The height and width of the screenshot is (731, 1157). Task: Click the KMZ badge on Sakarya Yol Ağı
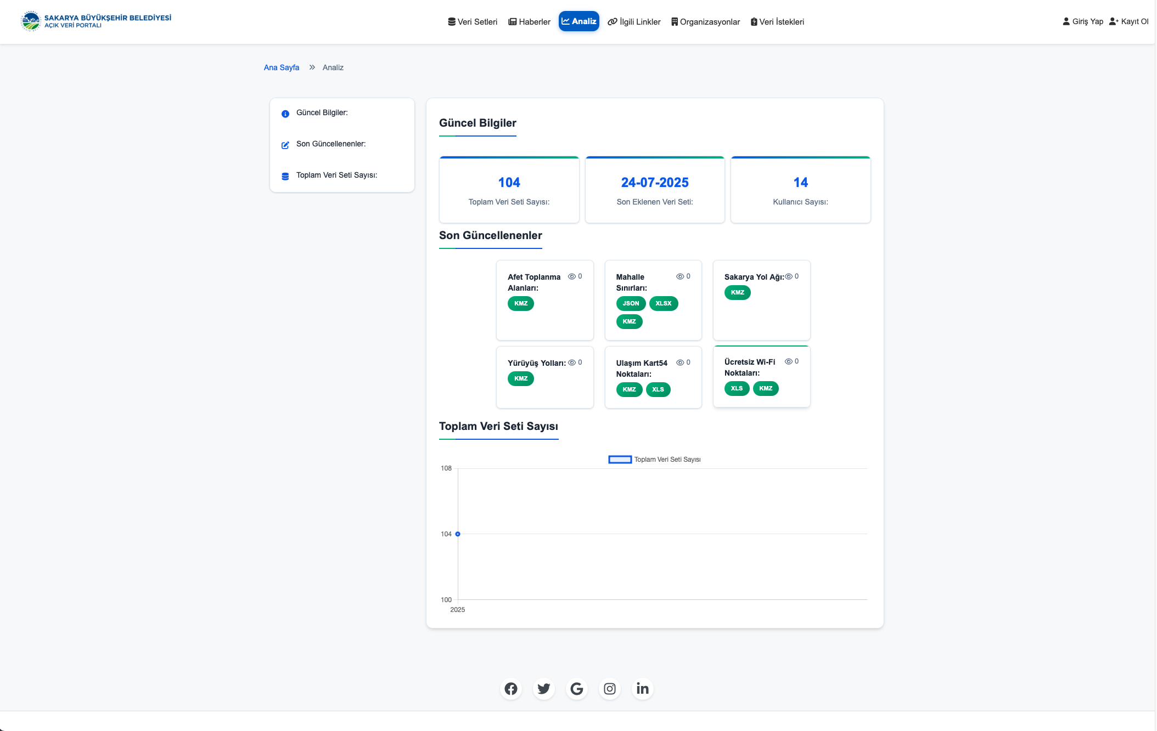click(x=737, y=293)
